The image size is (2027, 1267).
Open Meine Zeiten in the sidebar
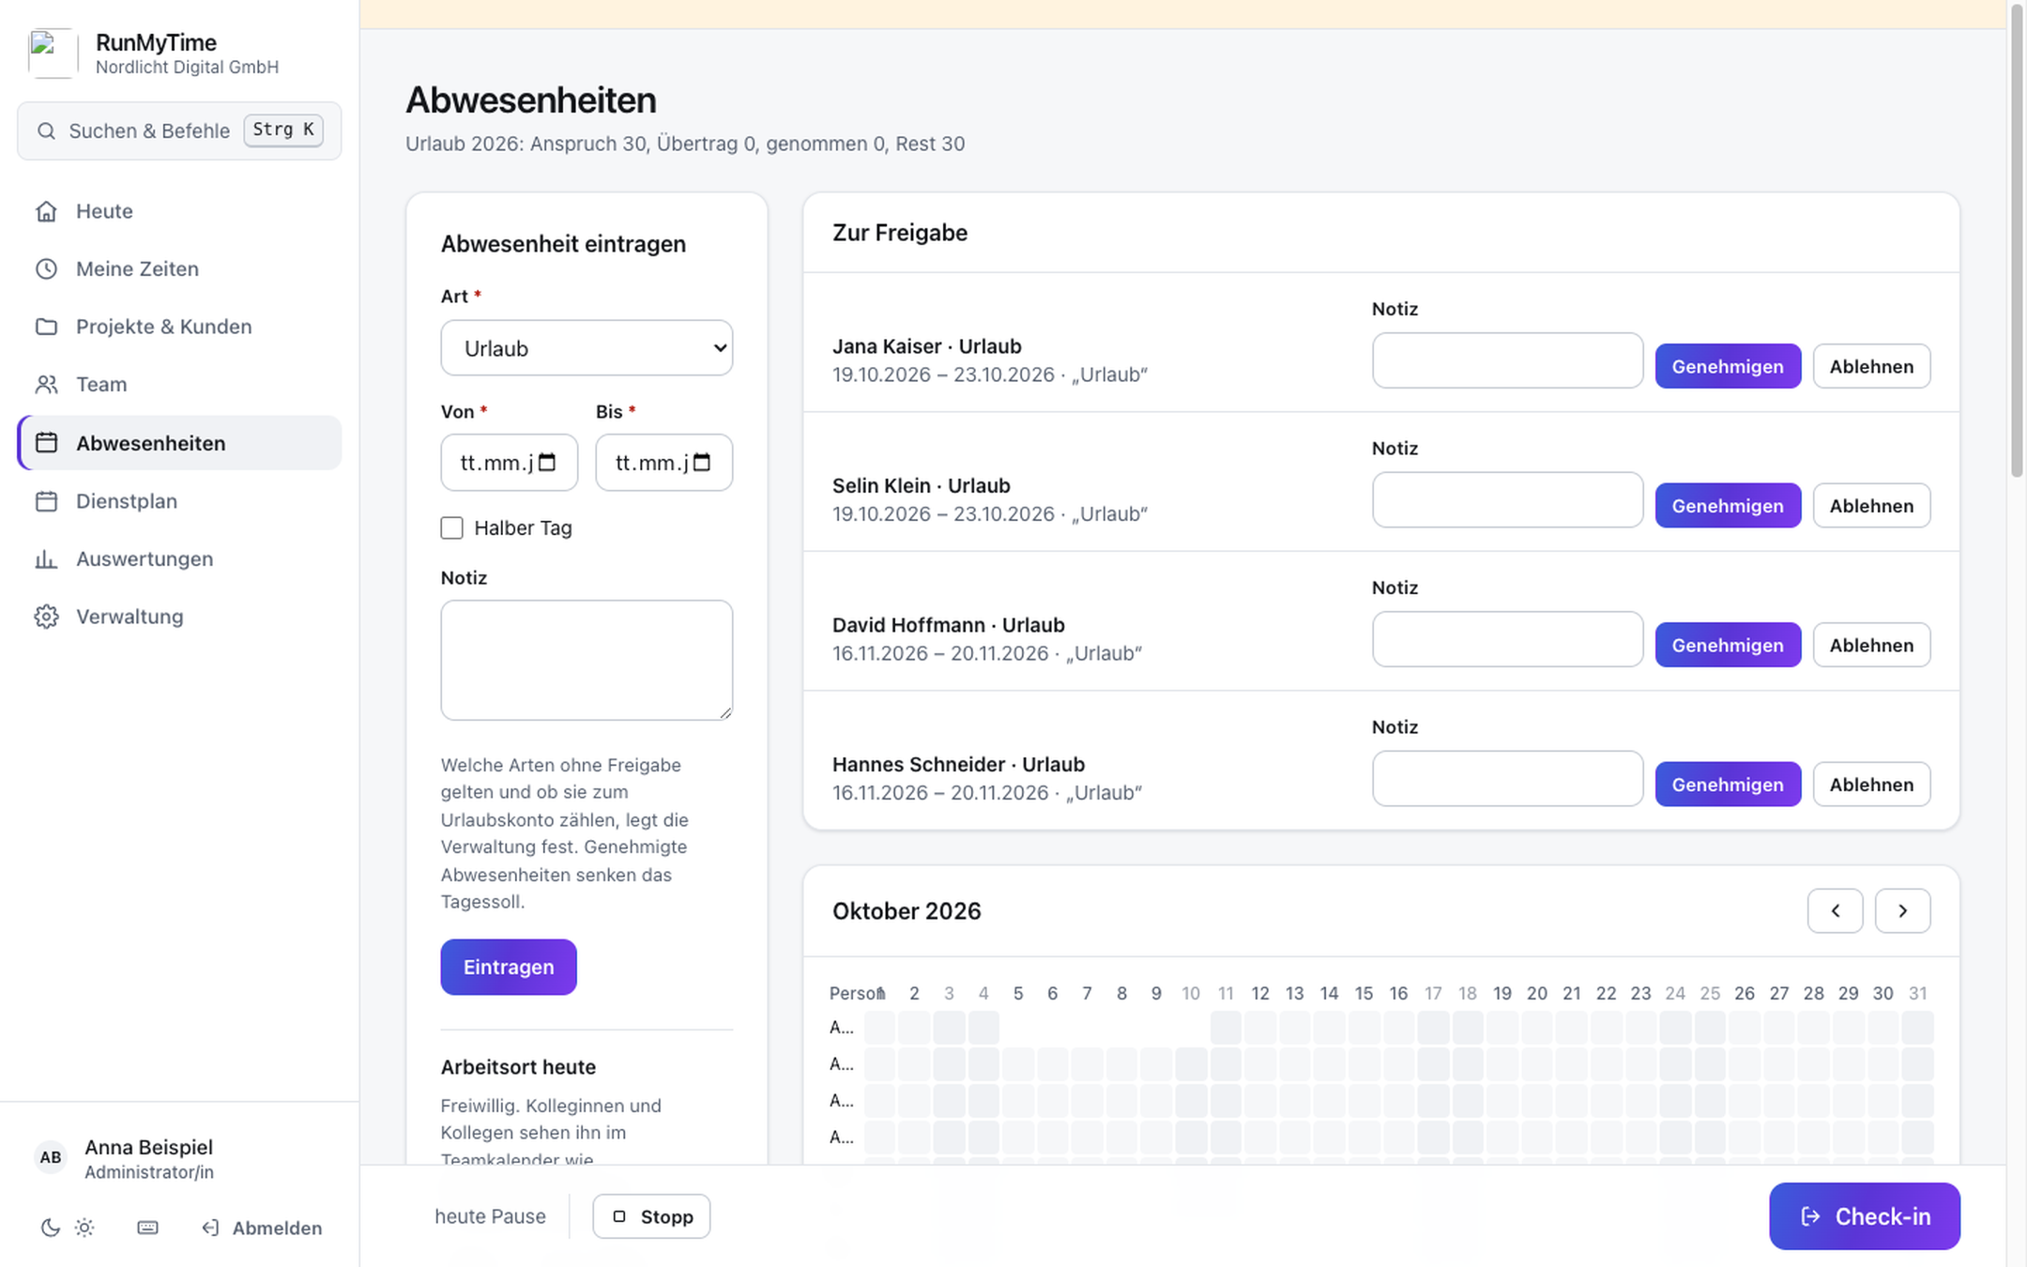click(x=179, y=269)
